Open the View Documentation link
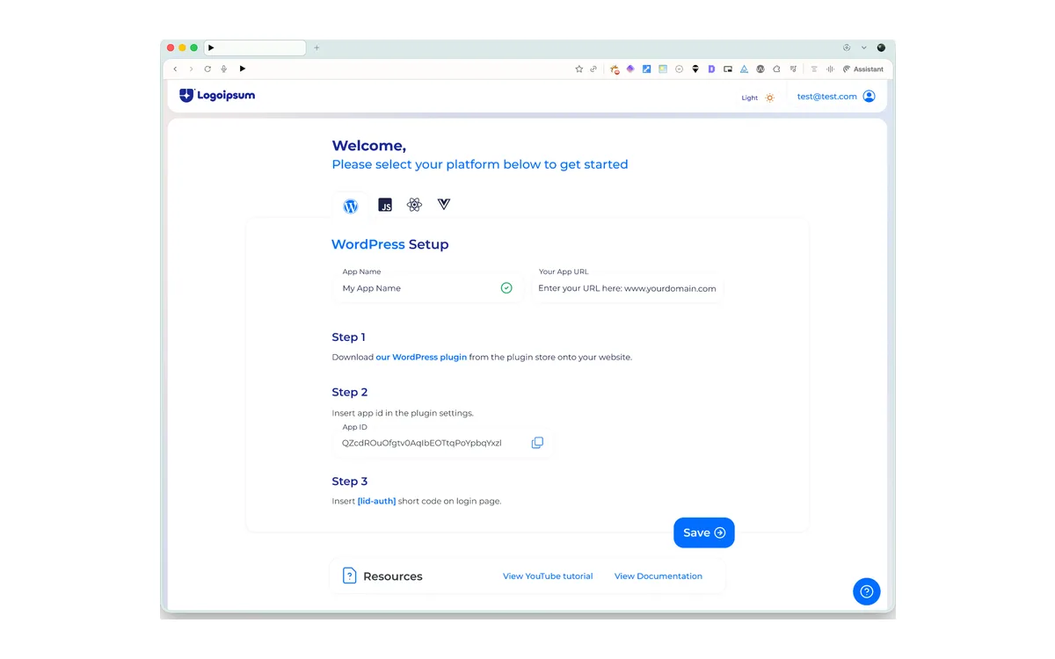The height and width of the screenshot is (659, 1055). click(658, 576)
